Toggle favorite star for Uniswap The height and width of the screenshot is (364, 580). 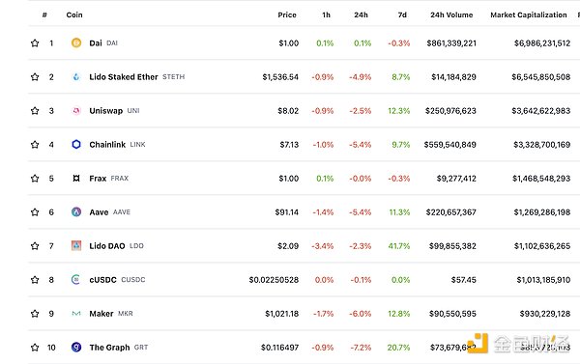coord(35,110)
